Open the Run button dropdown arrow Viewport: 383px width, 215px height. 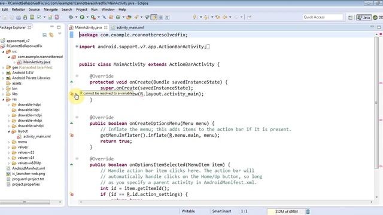pyautogui.click(x=87, y=17)
